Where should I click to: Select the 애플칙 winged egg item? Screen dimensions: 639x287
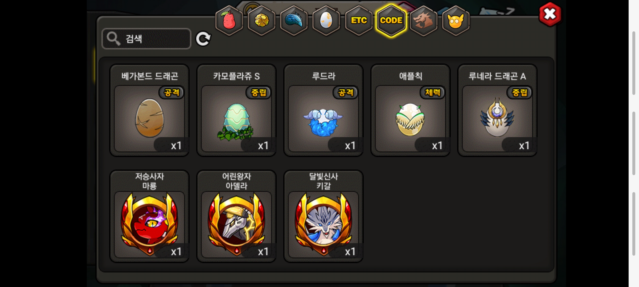pos(411,110)
